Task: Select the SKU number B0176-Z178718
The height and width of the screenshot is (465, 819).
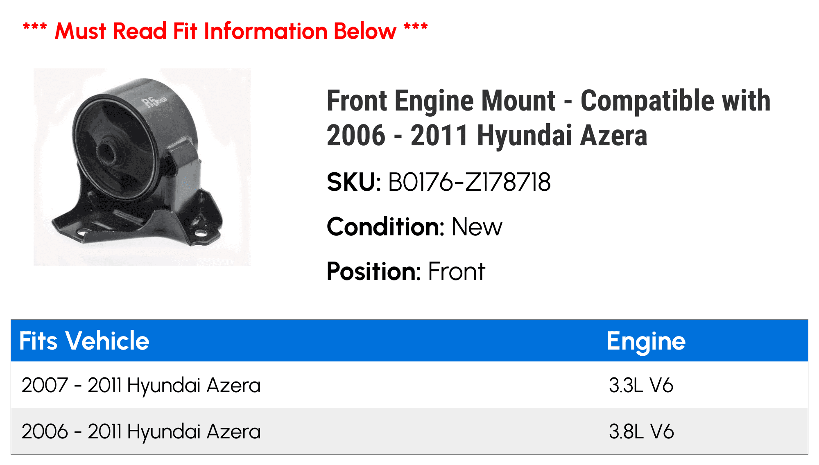Action: coord(469,182)
